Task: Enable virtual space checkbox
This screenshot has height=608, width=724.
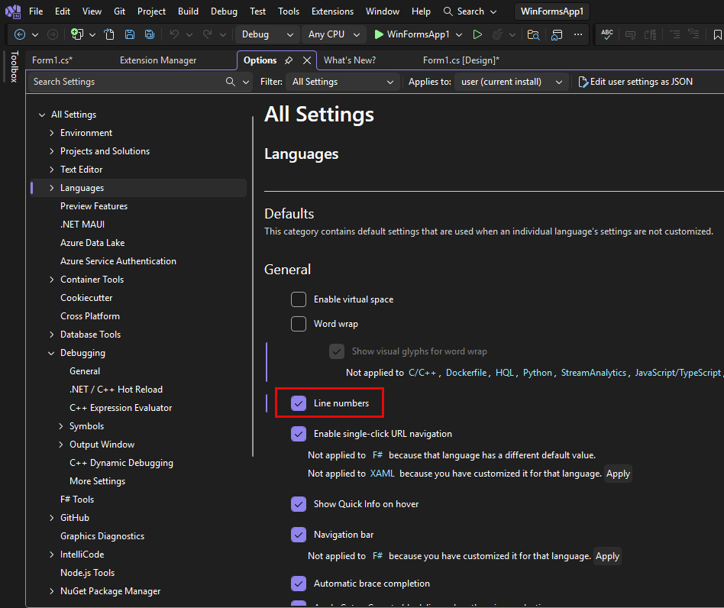Action: 299,299
